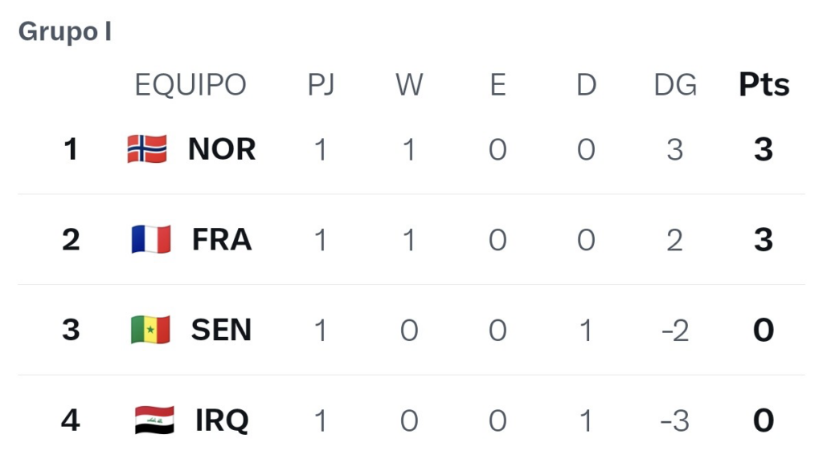Click the PJ column header
This screenshot has width=823, height=467.
point(321,84)
